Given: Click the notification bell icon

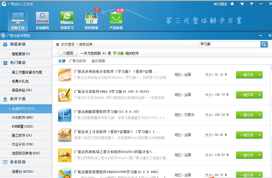Looking at the screenshot, I should pyautogui.click(x=232, y=4).
